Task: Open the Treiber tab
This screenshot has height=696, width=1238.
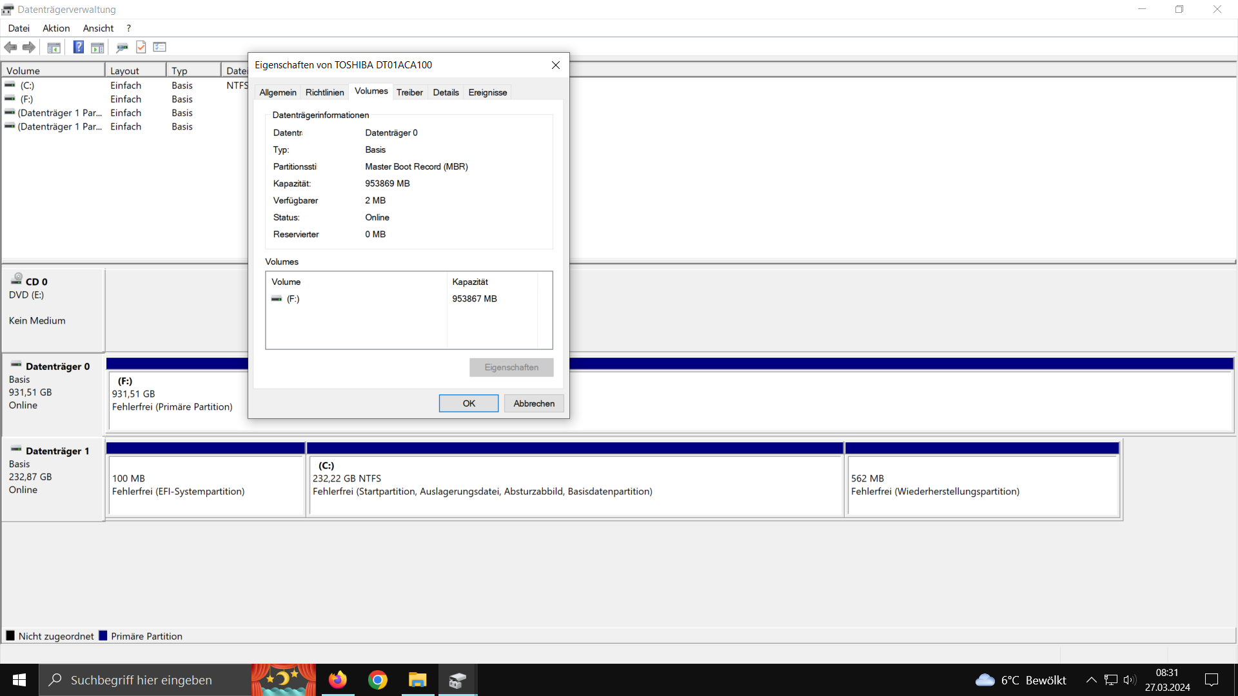Action: (x=409, y=92)
